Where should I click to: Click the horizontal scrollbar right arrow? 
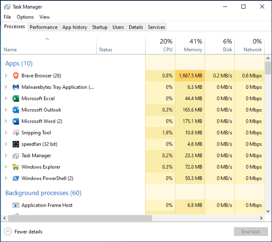coord(261,218)
